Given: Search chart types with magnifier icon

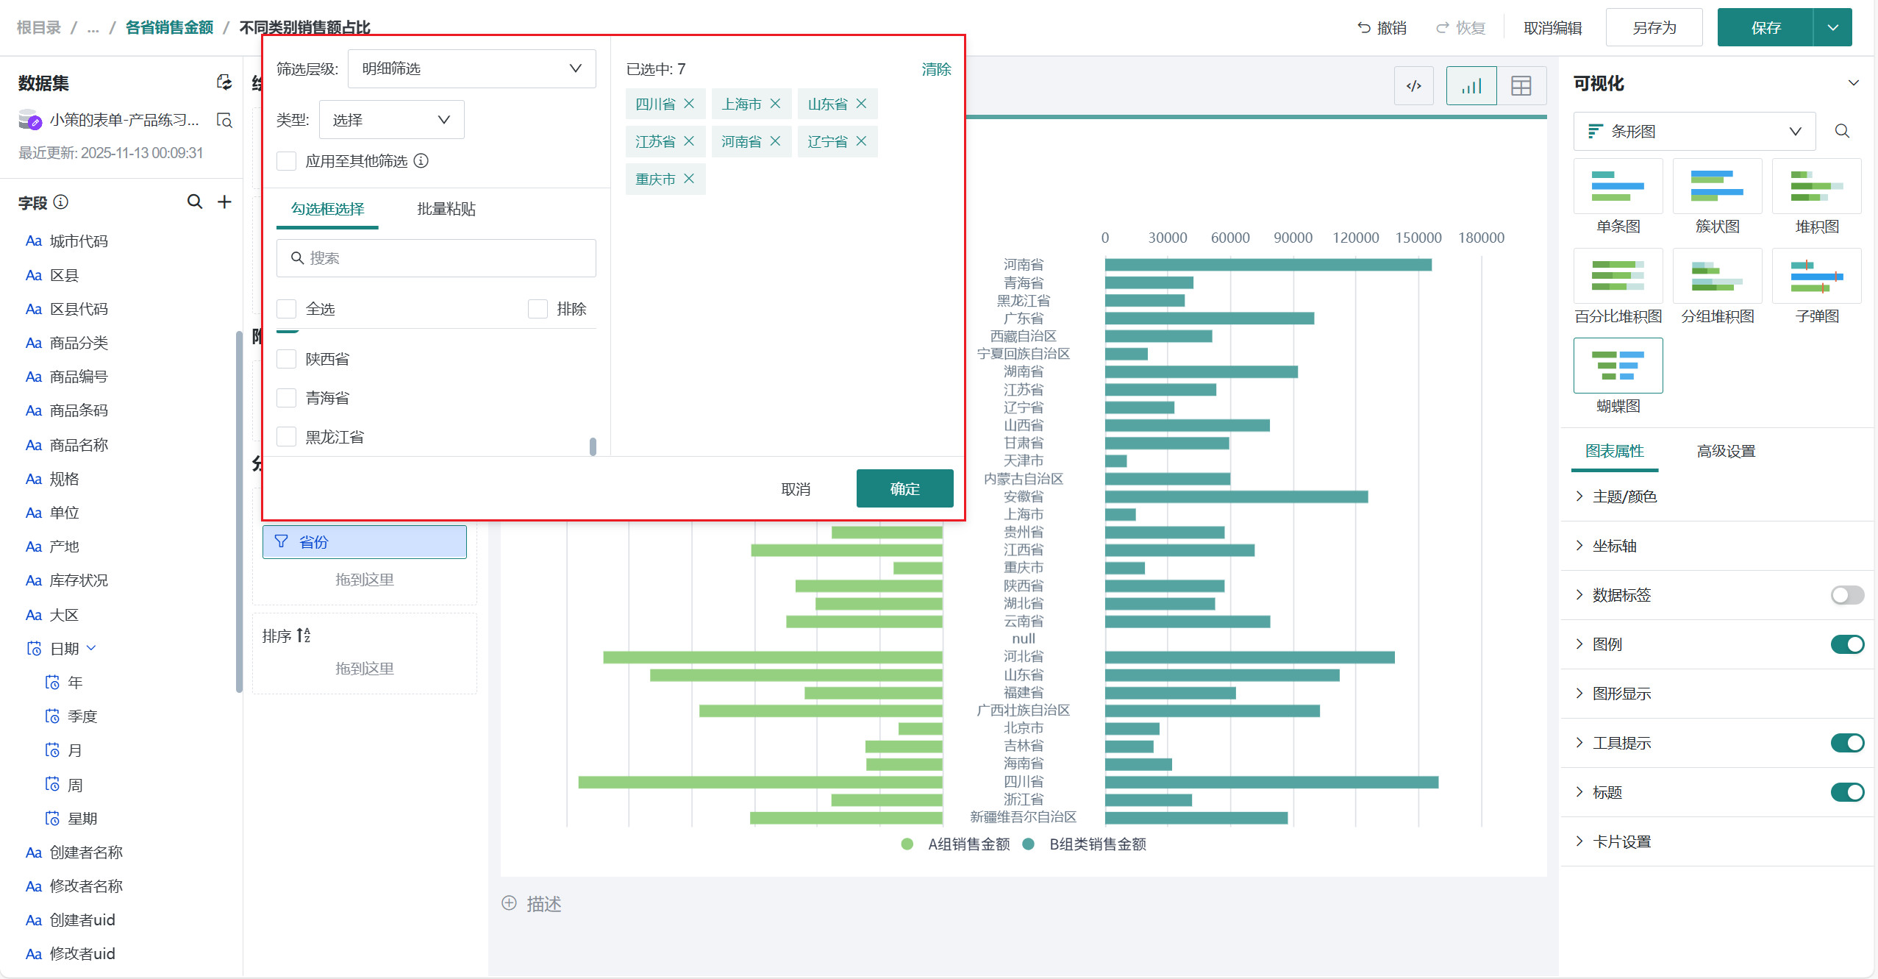Looking at the screenshot, I should click(1841, 131).
